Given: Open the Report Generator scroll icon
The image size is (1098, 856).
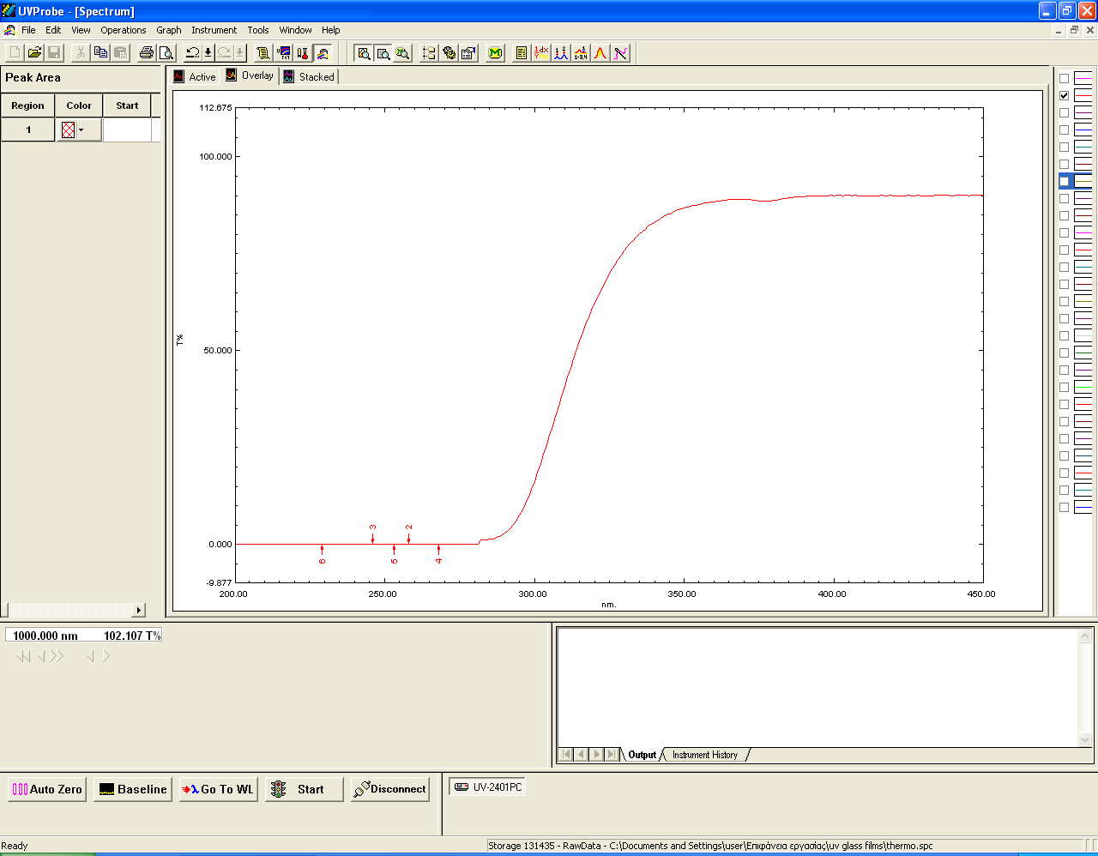Looking at the screenshot, I should coord(263,53).
